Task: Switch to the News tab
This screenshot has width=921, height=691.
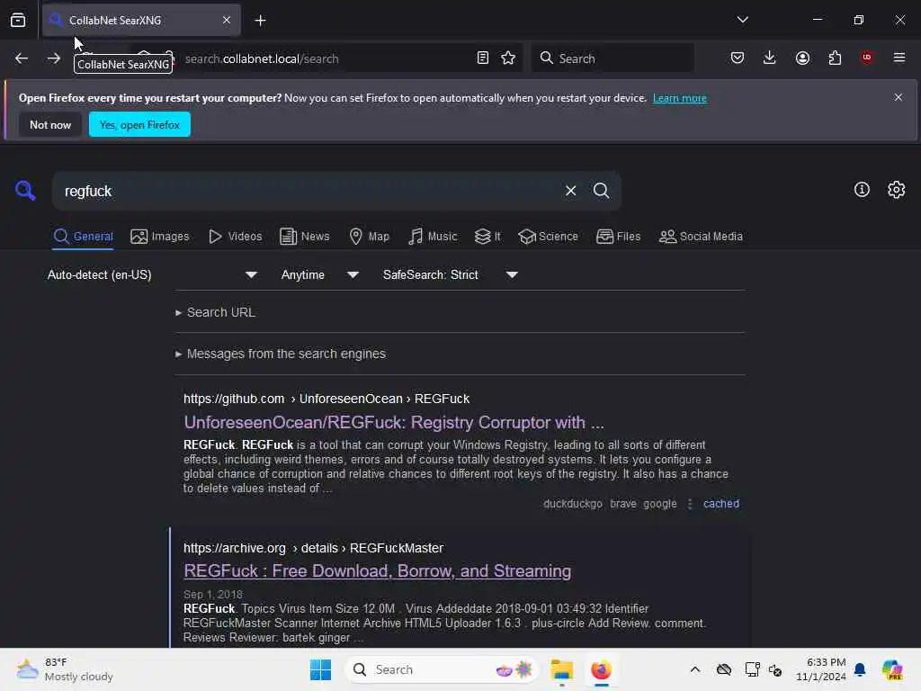Action: click(x=305, y=237)
